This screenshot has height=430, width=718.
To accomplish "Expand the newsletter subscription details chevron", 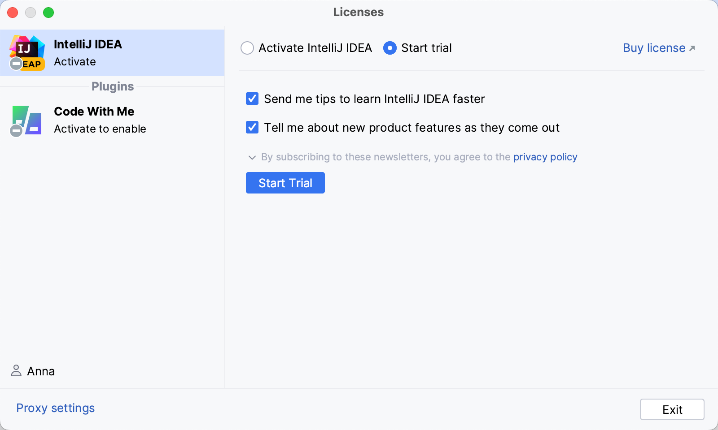I will (x=252, y=157).
